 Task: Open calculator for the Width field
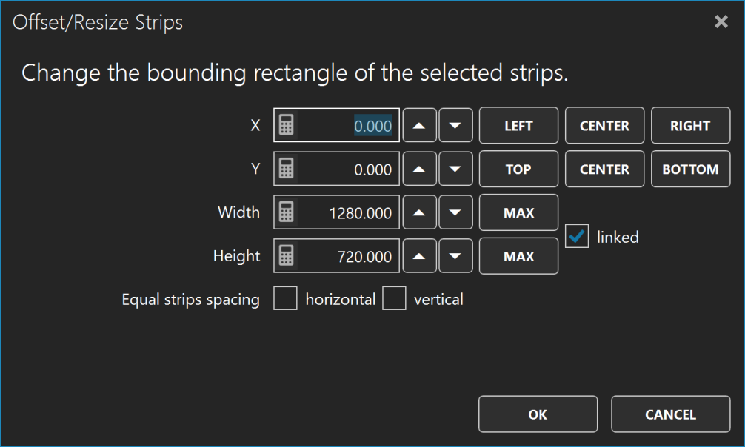point(286,212)
